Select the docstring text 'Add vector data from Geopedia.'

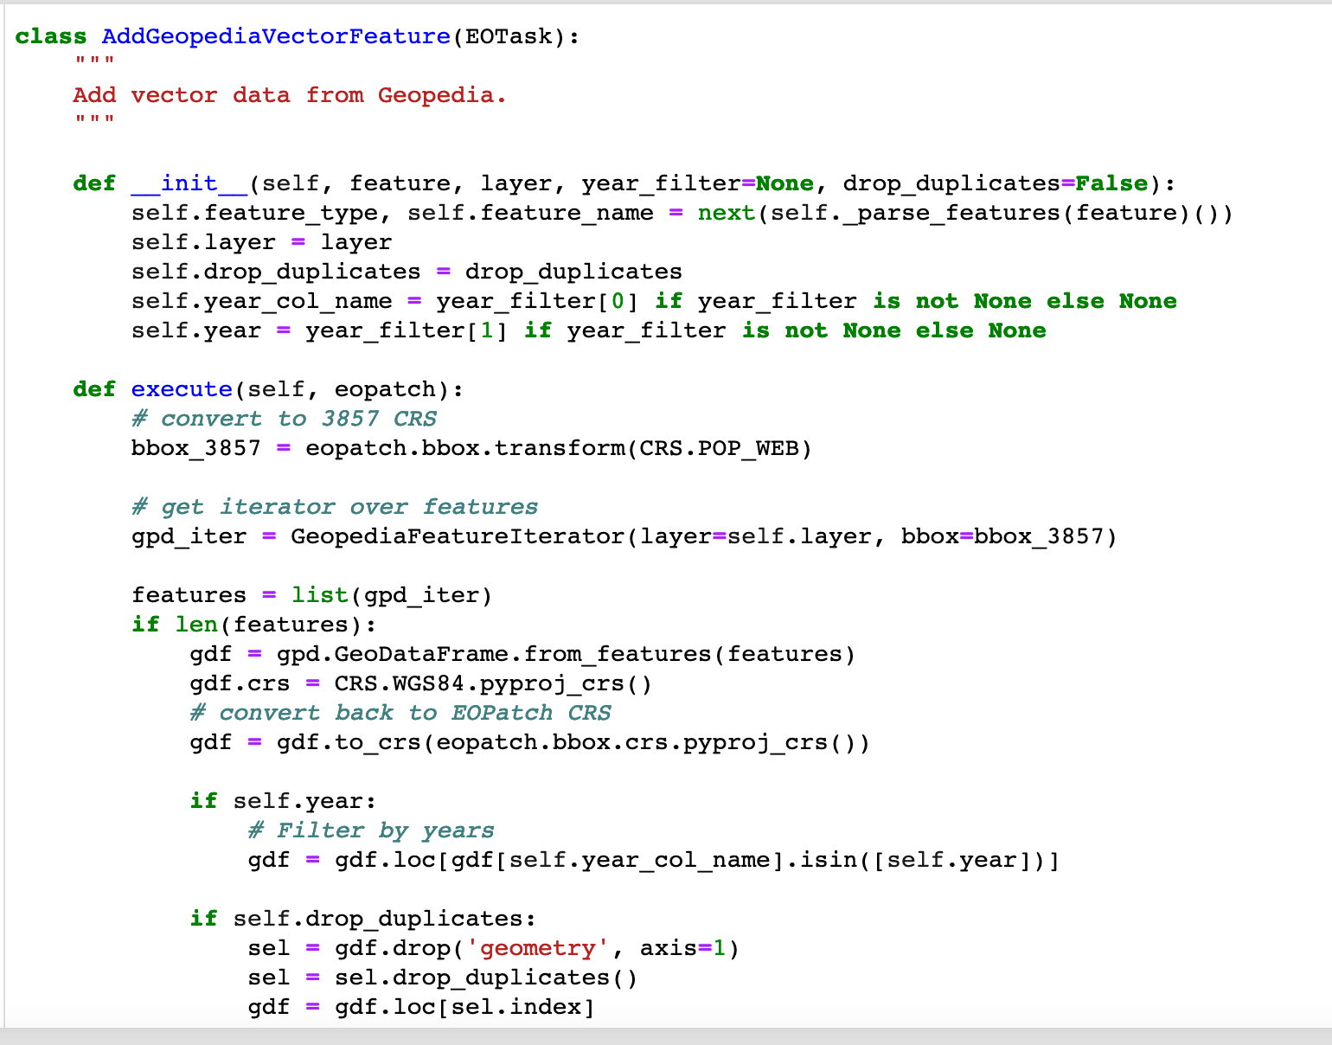point(289,95)
